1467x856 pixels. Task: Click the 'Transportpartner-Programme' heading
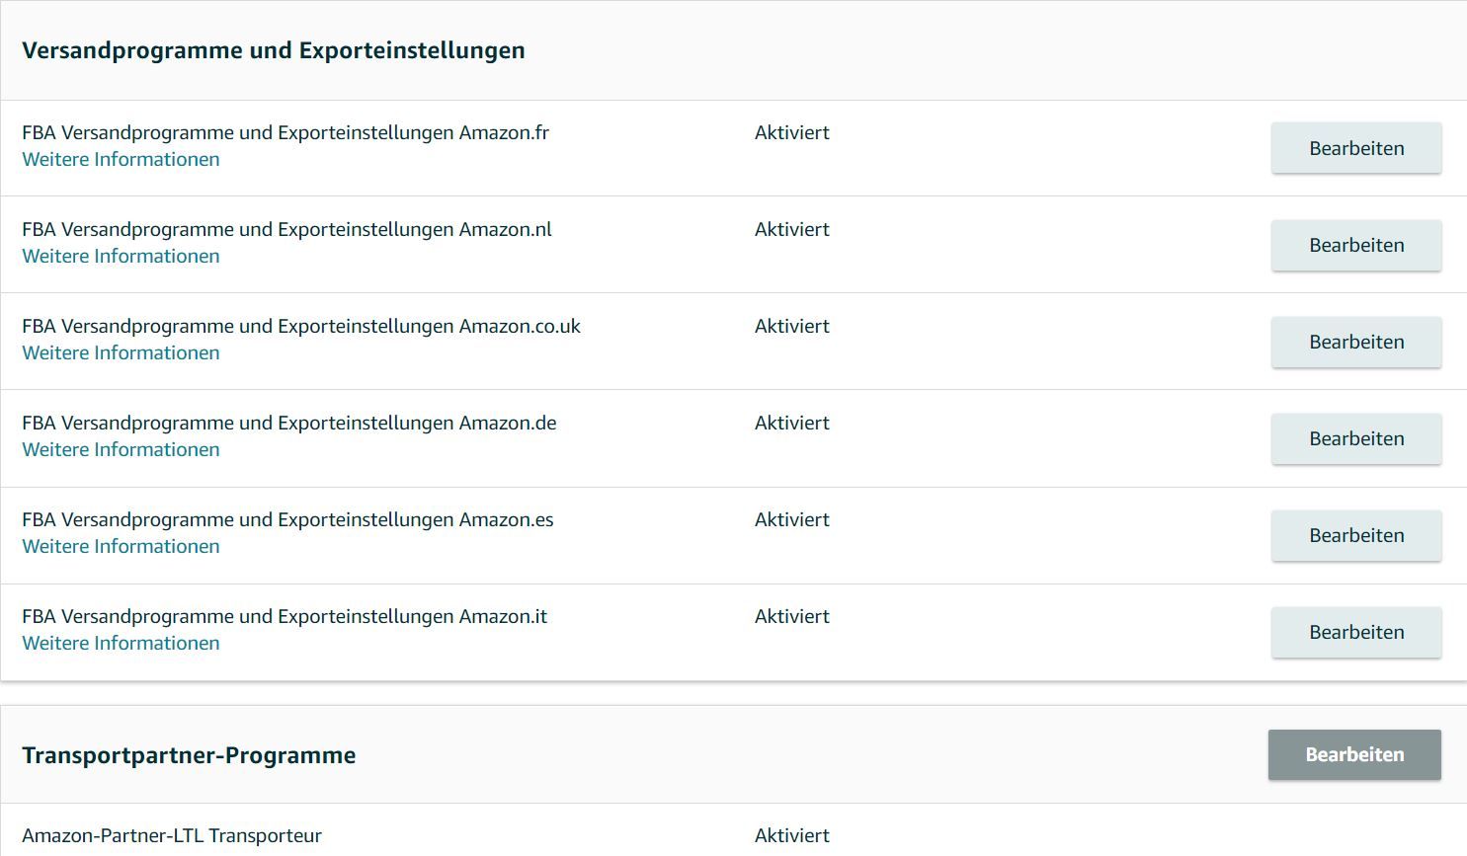pos(189,755)
